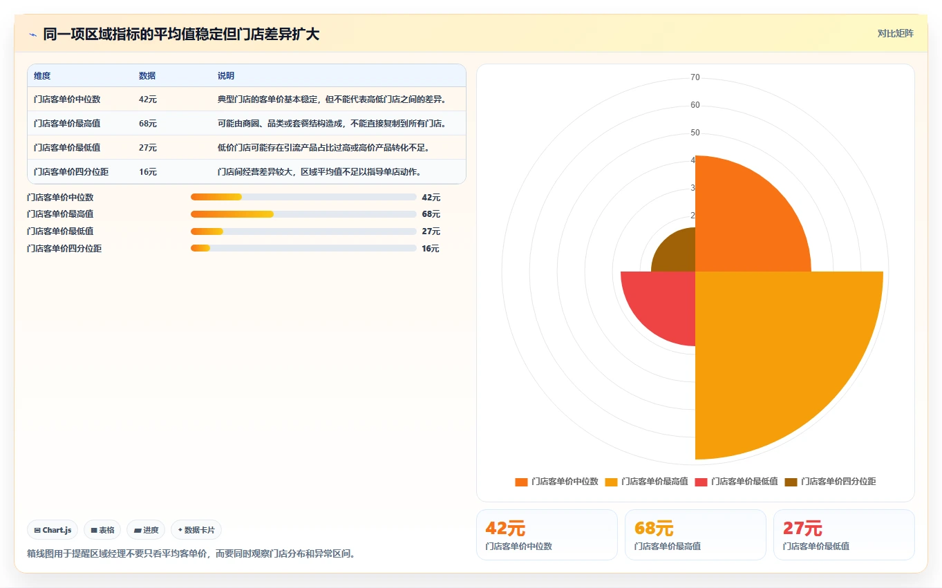Viewport: 942px width, 588px height.
Task: Click the 16元 value in the table
Action: [x=148, y=172]
